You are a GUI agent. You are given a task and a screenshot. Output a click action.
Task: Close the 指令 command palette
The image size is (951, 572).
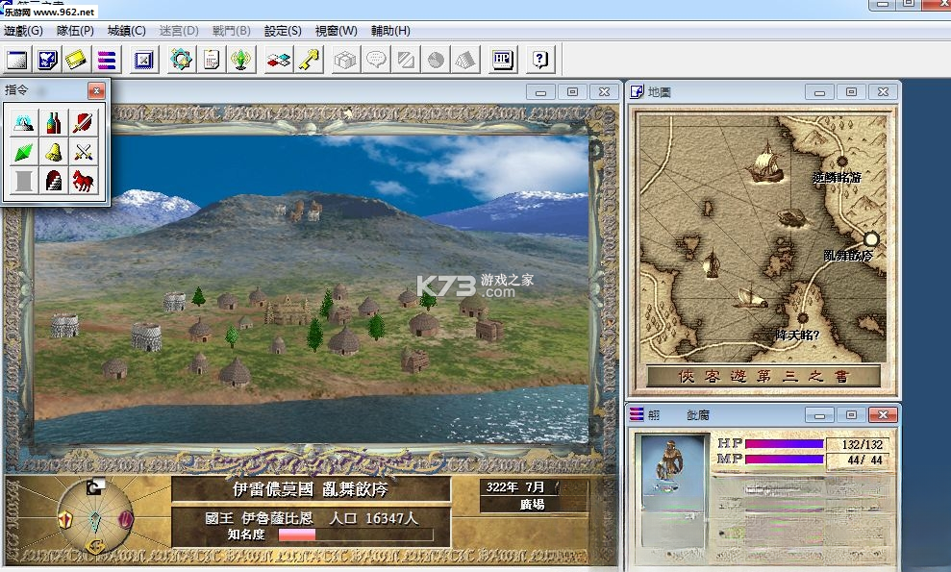pyautogui.click(x=96, y=91)
